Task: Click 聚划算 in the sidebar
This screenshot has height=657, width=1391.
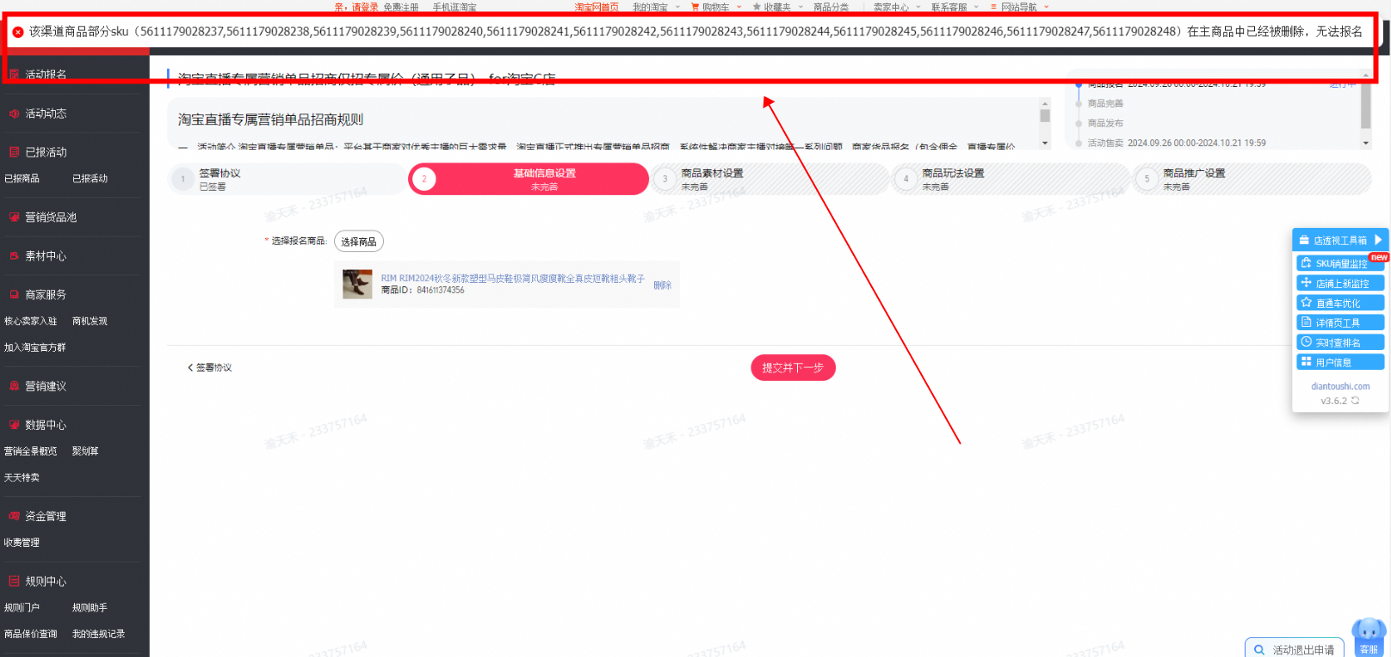Action: click(85, 451)
